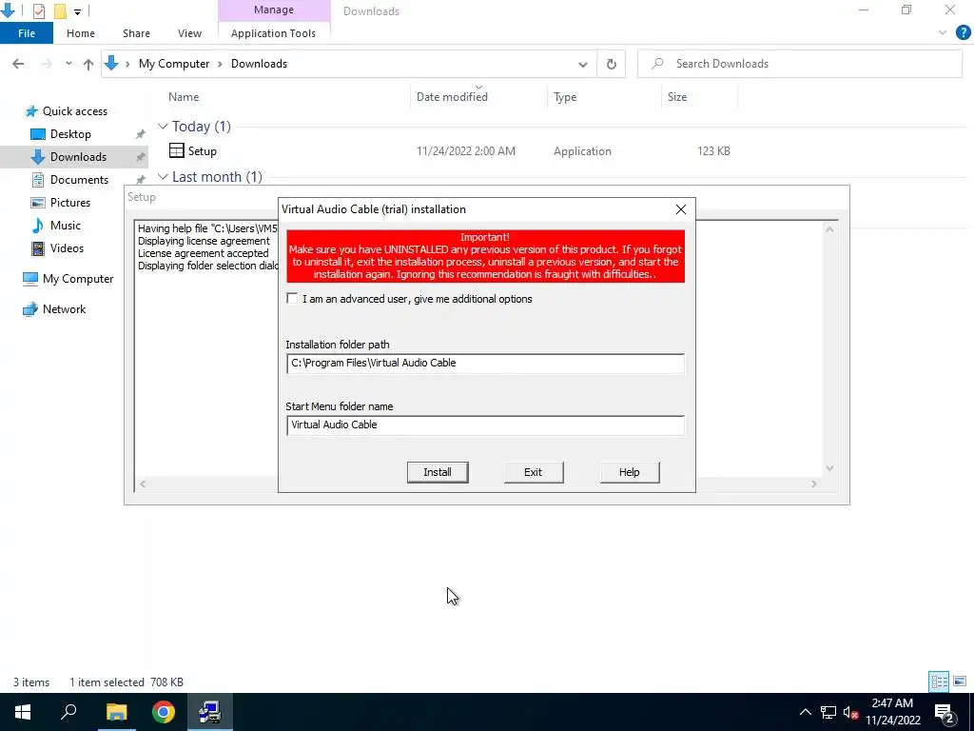The width and height of the screenshot is (974, 731).
Task: Click the pin icon beside Downloads
Action: coord(141,157)
